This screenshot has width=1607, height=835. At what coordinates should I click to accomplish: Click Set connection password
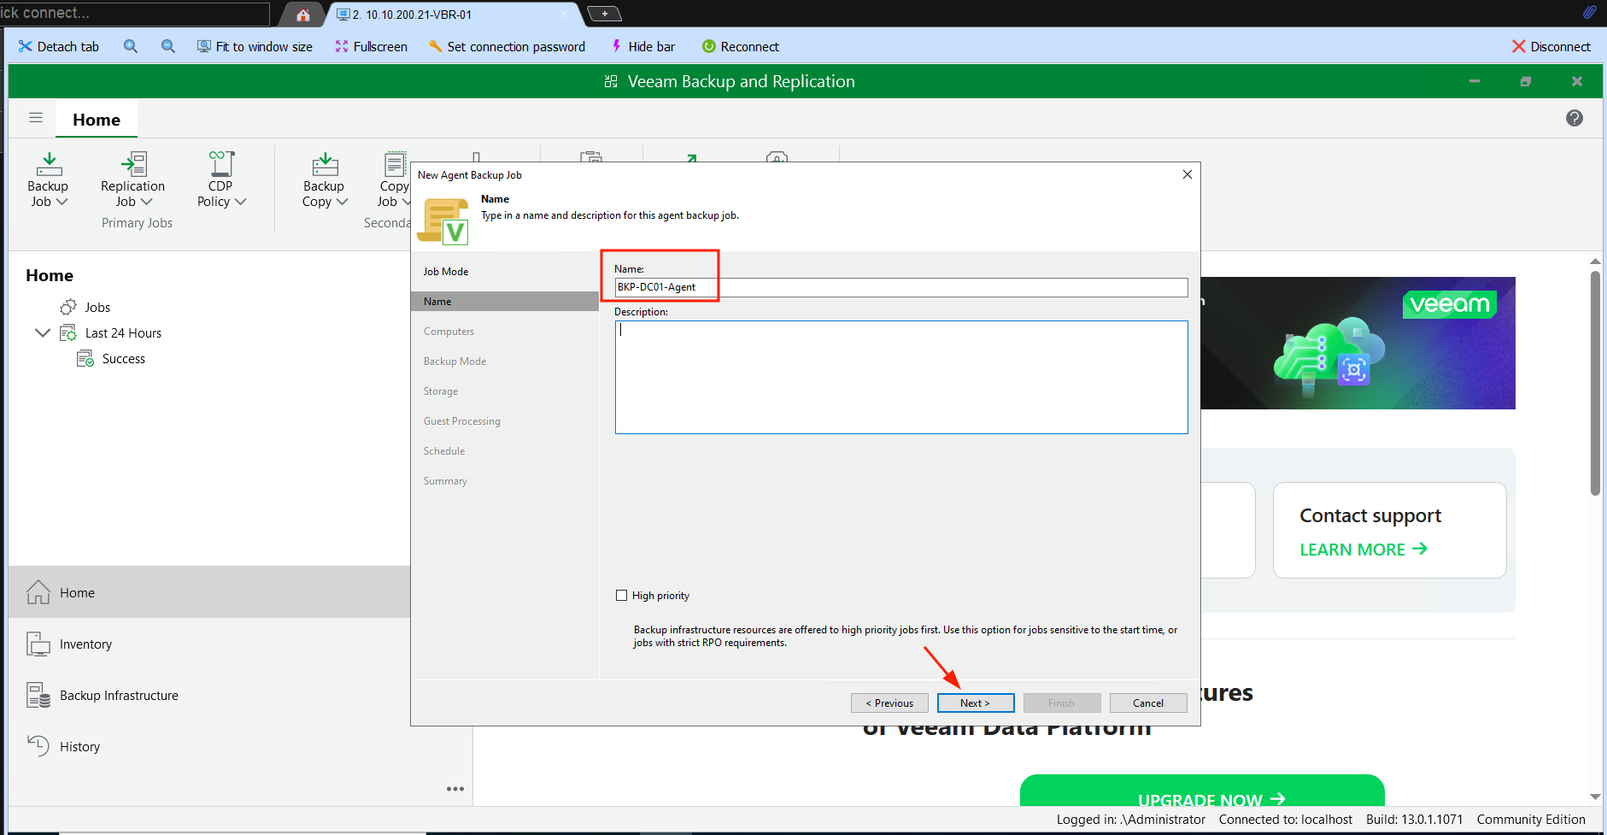coord(507,46)
